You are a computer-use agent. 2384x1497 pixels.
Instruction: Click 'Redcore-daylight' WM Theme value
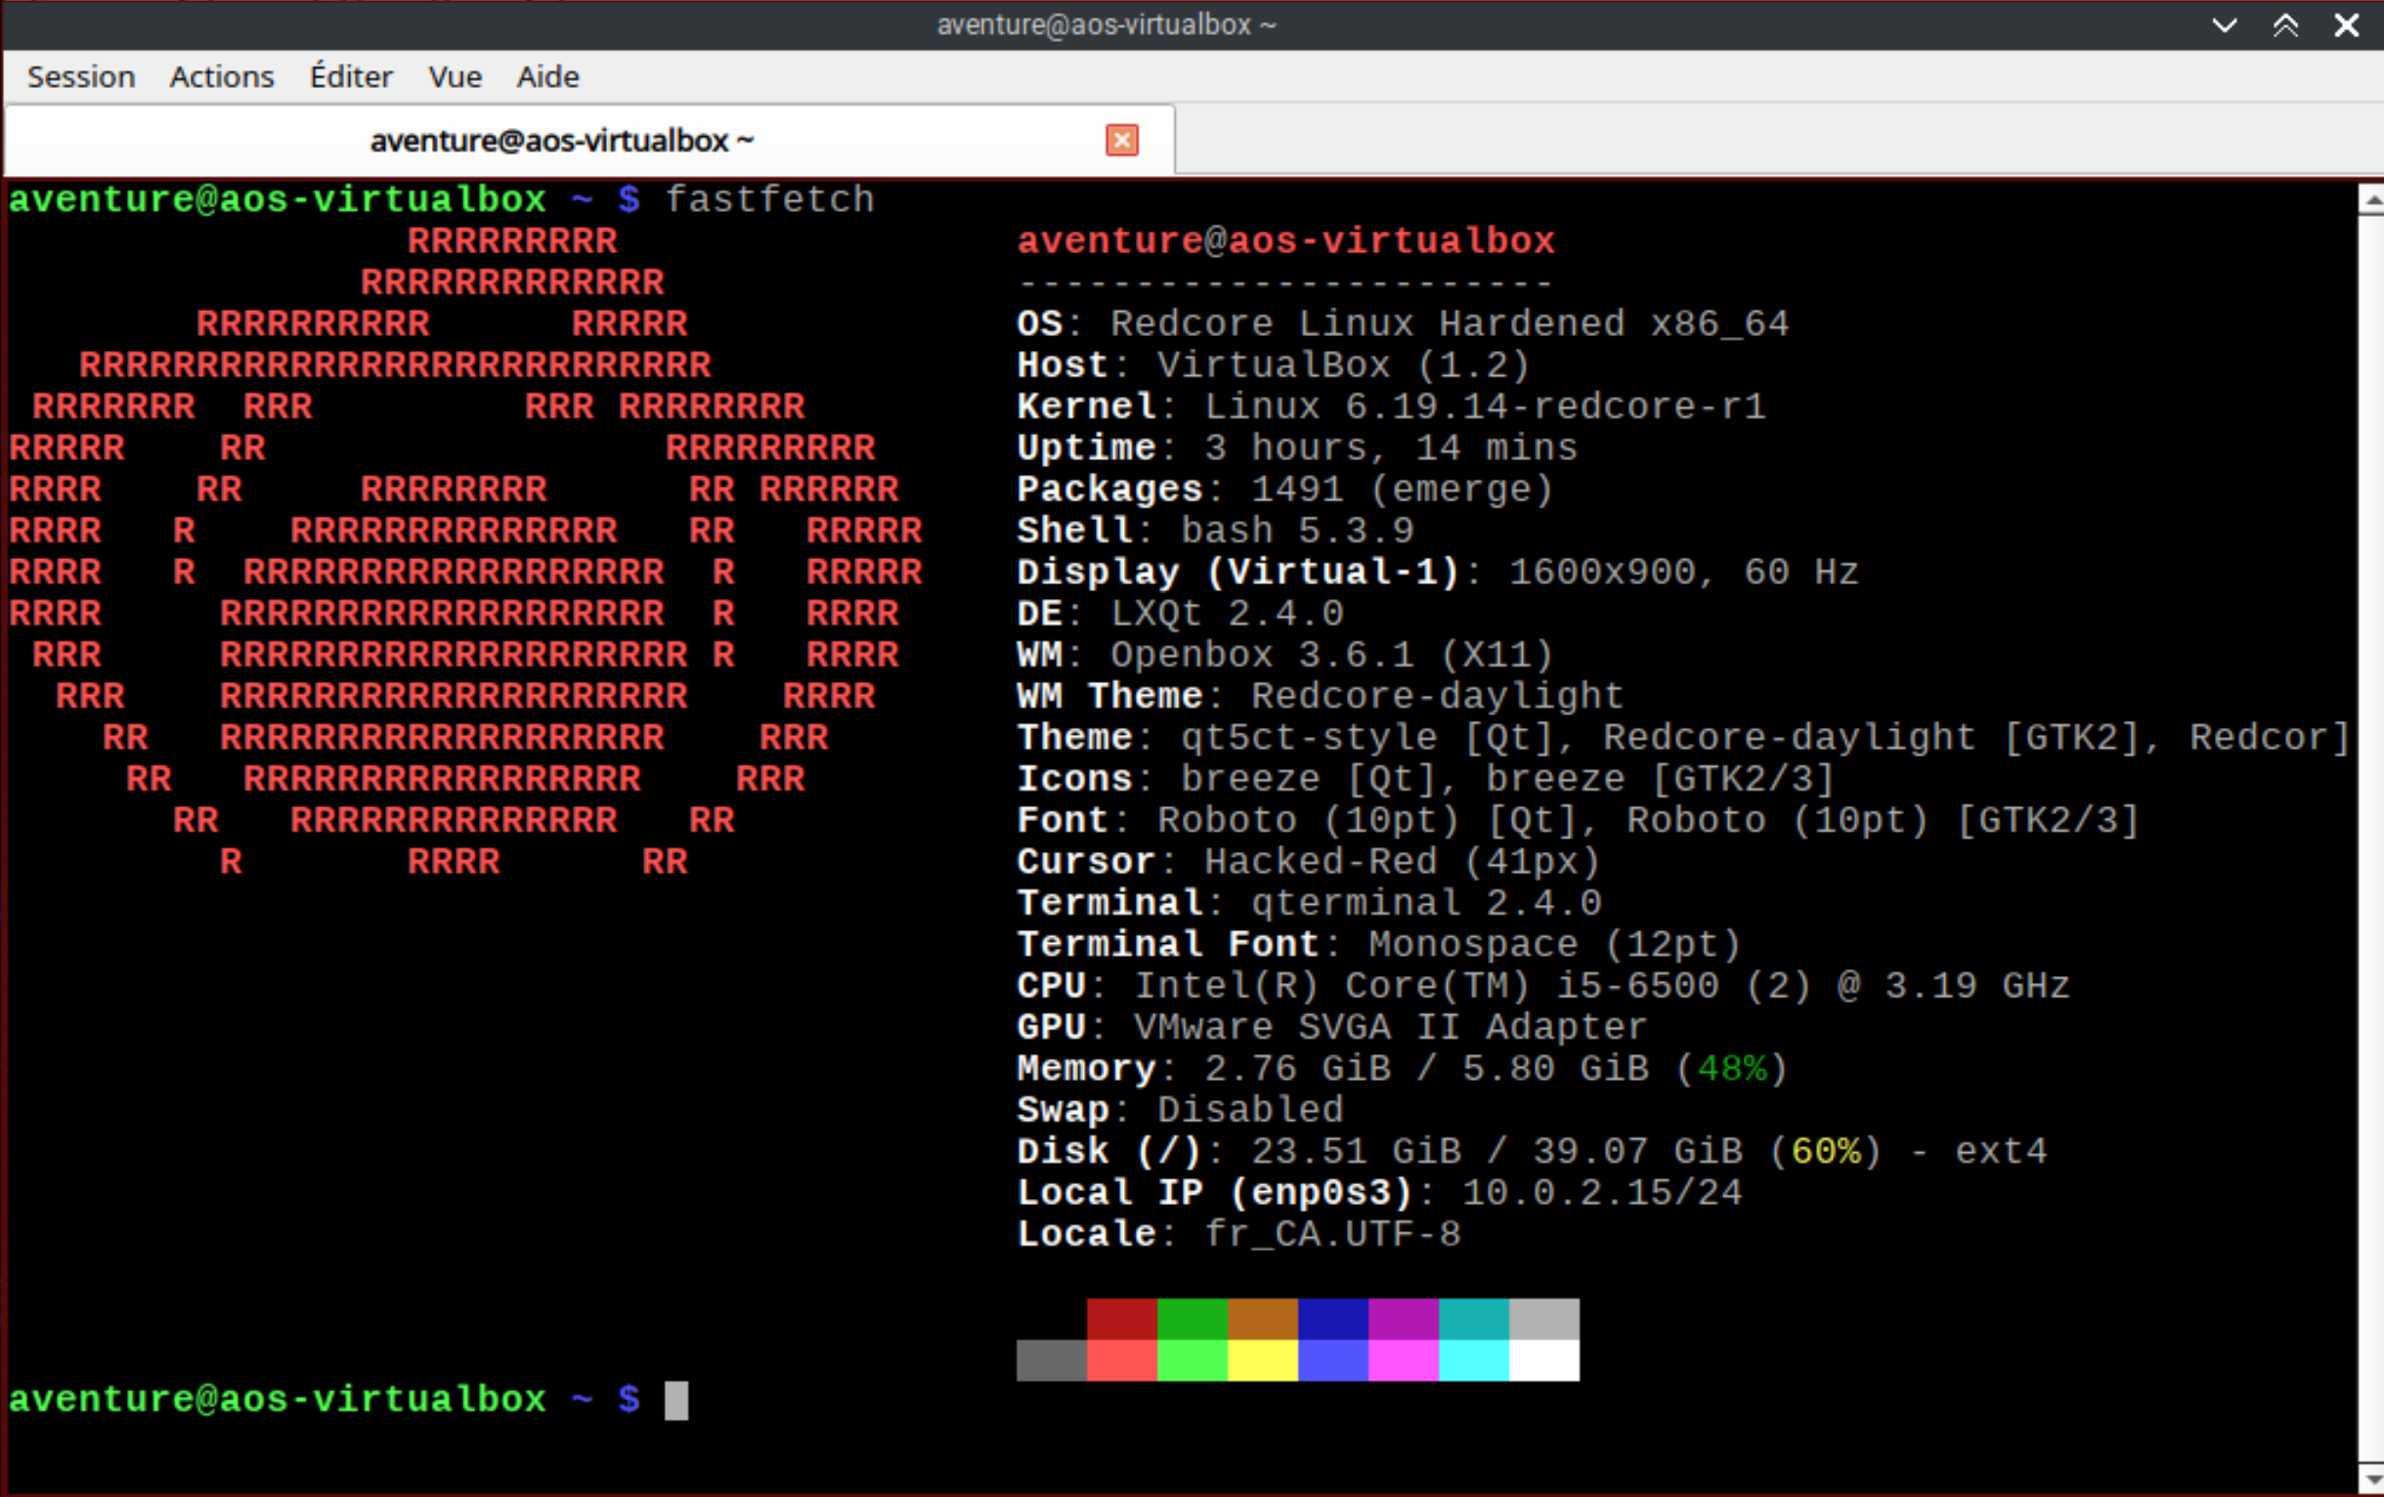(1437, 697)
